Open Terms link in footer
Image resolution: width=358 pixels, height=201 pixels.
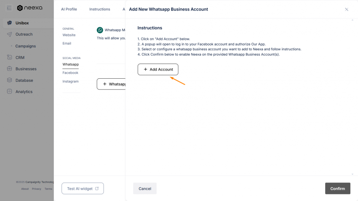48,189
